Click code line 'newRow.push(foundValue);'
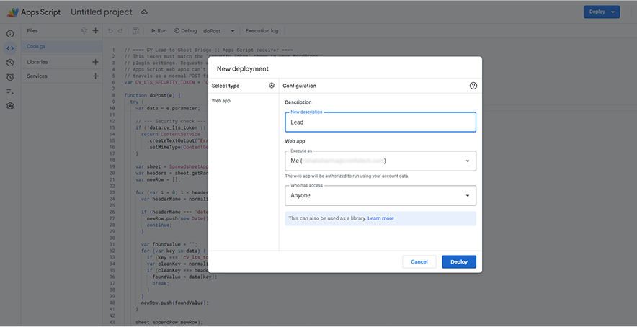 point(174,303)
